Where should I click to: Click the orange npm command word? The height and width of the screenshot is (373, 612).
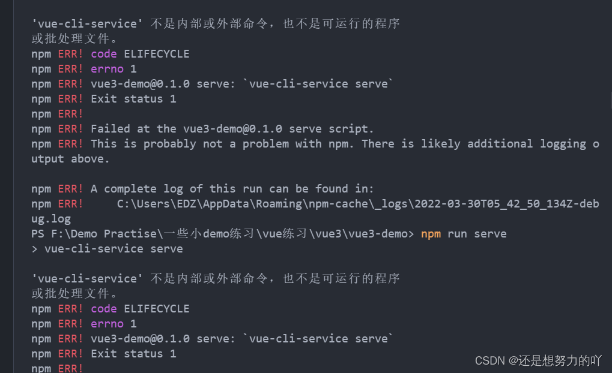click(x=431, y=234)
